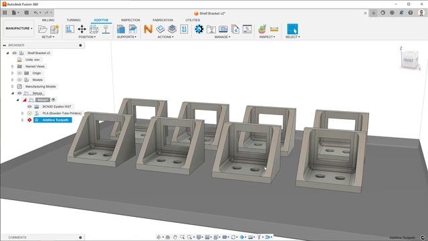
Task: Click the Generate toolpath icon
Action: click(x=160, y=29)
